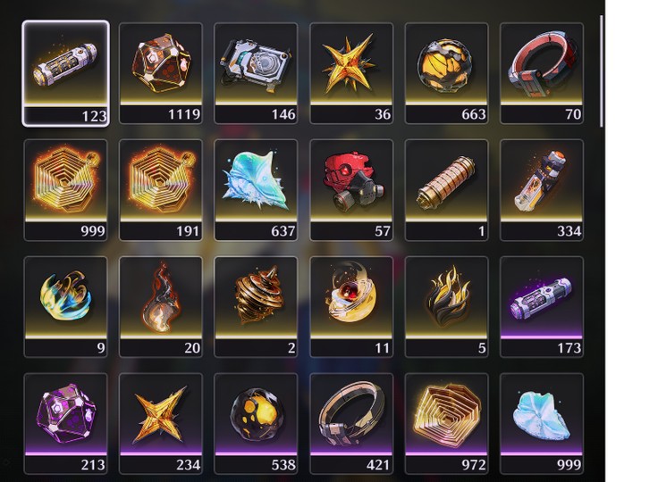The height and width of the screenshot is (482, 658).
Task: Click the purple capsule item showing 173
Action: tap(542, 307)
